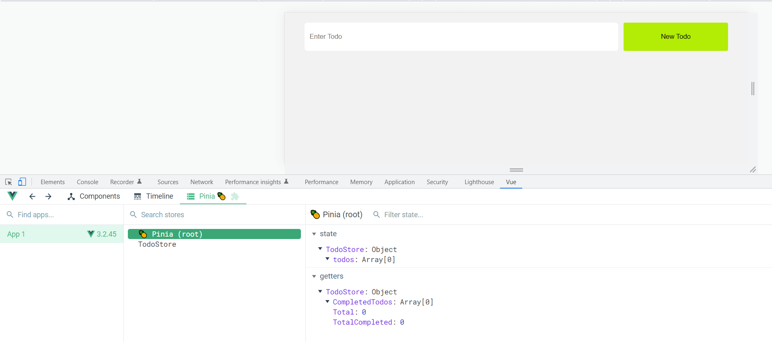Click the plugin puzzle piece icon

(x=235, y=196)
